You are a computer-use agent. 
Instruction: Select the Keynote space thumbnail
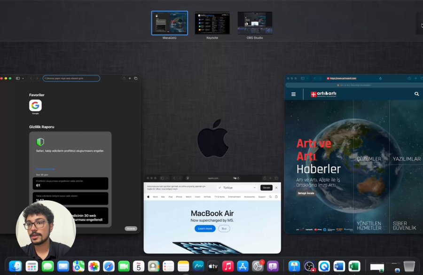click(212, 23)
